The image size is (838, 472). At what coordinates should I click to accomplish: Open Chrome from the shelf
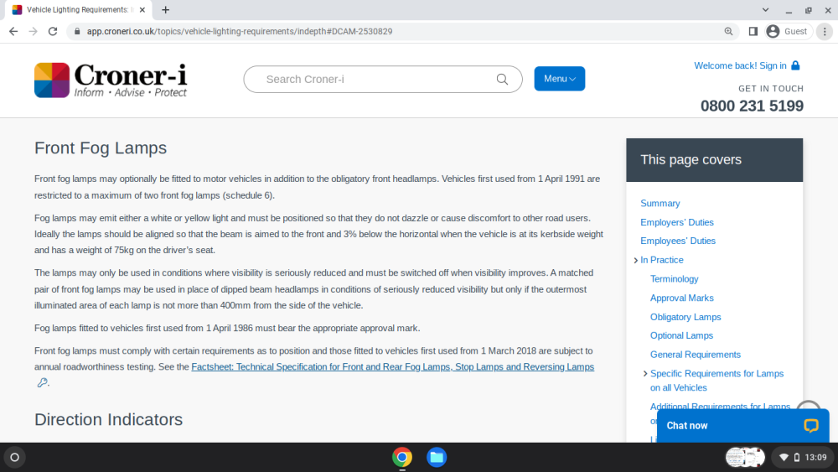(402, 457)
